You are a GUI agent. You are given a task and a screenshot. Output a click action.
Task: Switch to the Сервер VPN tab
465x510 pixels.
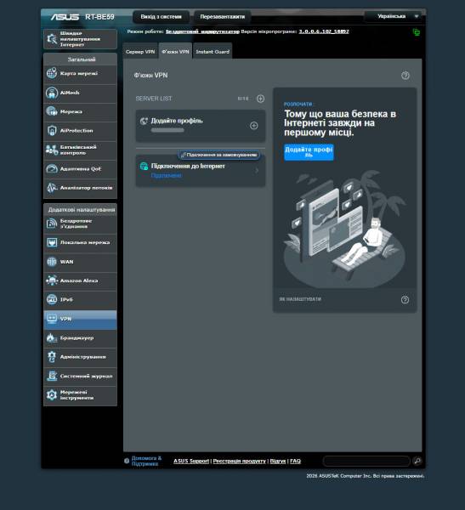point(140,51)
